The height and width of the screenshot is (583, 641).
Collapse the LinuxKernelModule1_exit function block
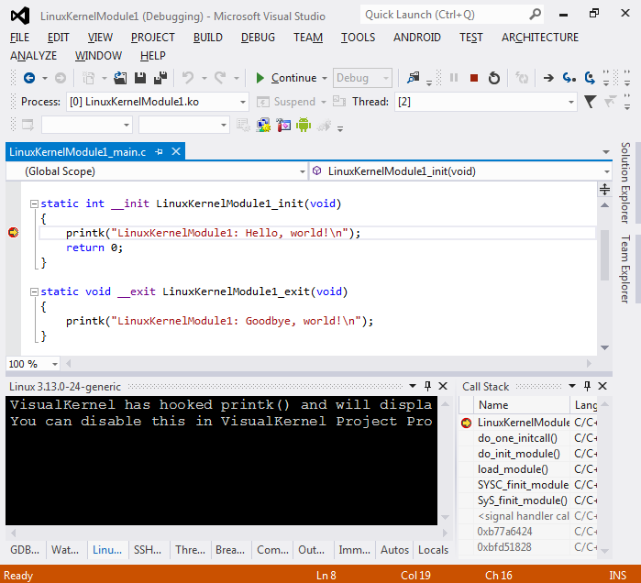34,291
